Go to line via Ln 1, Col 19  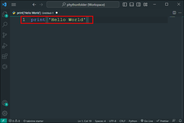tap(85, 121)
